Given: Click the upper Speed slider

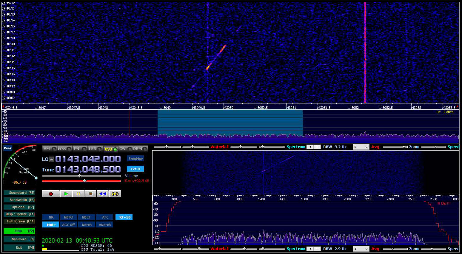Looking at the screenshot, I should [x=433, y=147].
